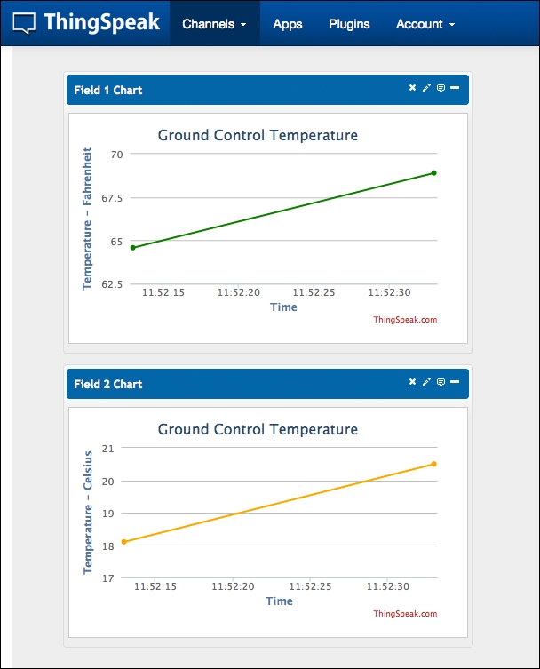Click the pencil edit icon on Field 1 Chart
This screenshot has width=540, height=669.
[x=426, y=88]
